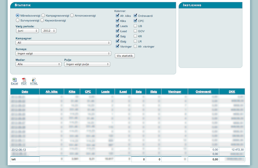This screenshot has height=168, width=258.
Task: Open the year dropdown showing 2012
Action: pyautogui.click(x=49, y=31)
